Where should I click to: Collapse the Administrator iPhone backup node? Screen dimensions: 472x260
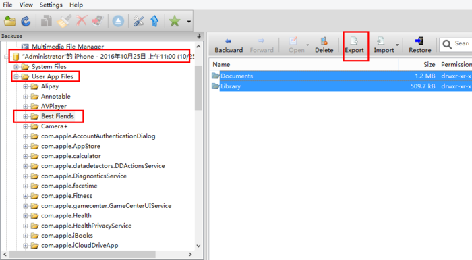[x=7, y=57]
